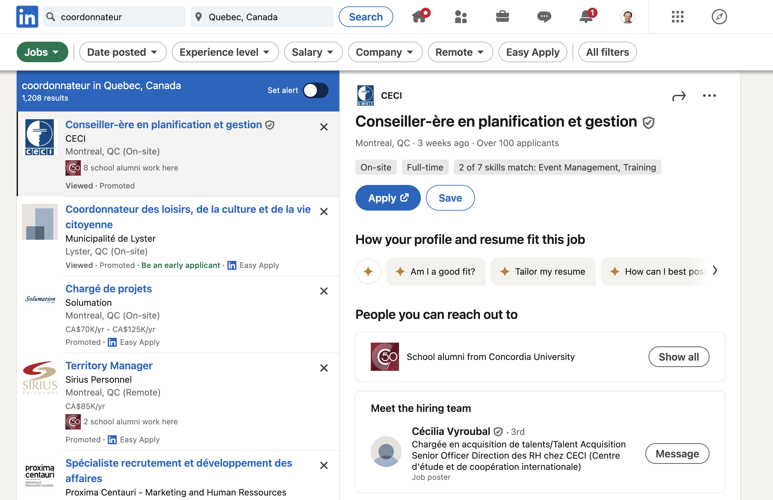Open the apps grid icon

coord(677,17)
